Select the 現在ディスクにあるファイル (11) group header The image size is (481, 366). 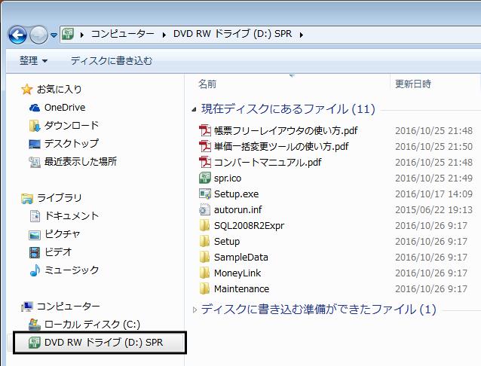pyautogui.click(x=288, y=109)
